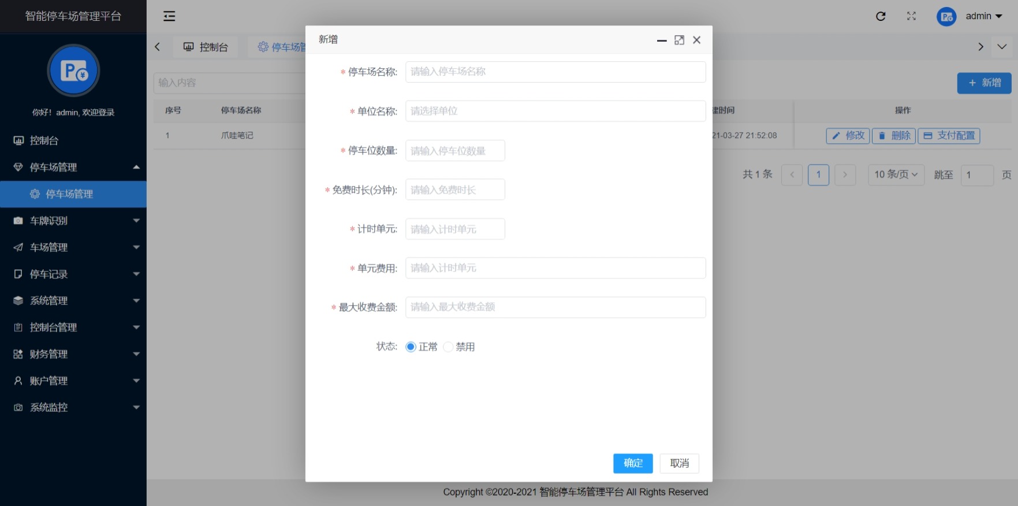The image size is (1018, 506).
Task: Click 支付配置 for the 爪哇笔记 row
Action: pos(949,136)
